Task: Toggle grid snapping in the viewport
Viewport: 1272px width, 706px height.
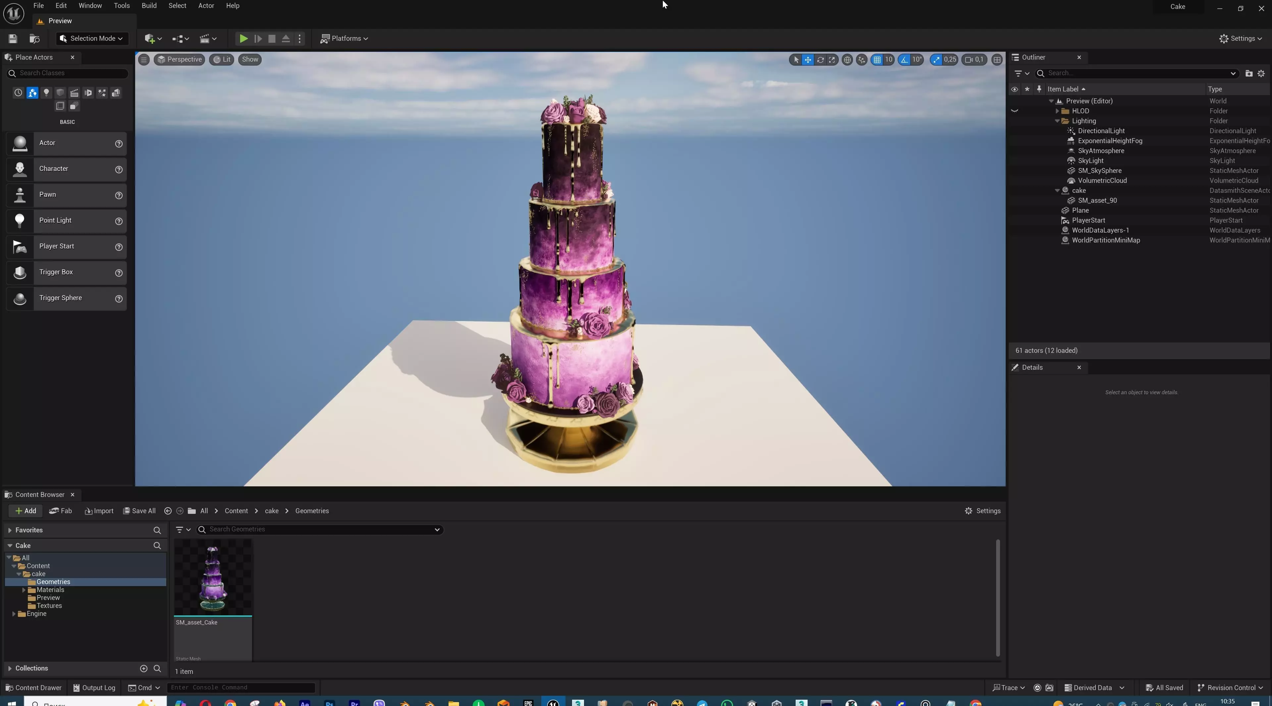Action: coord(877,60)
